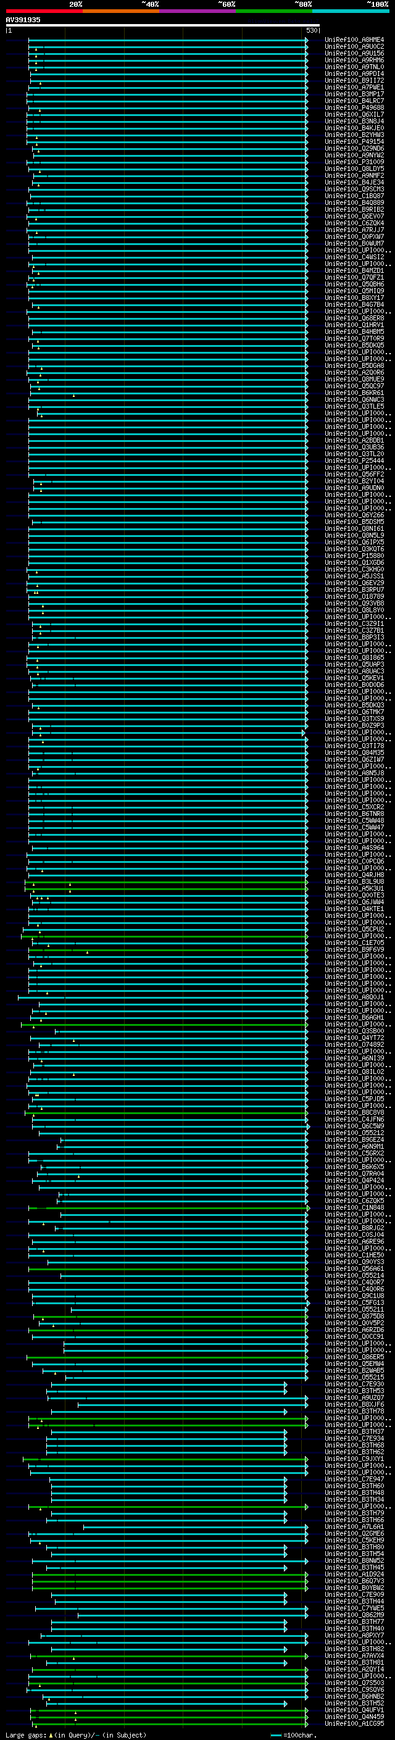The height and width of the screenshot is (1740, 395).
Task: Click the white query sequence bar
Action: 163,25
